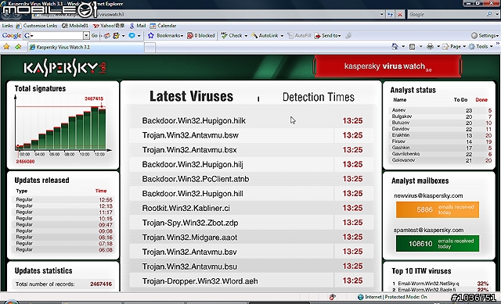Click the Refresh button beside address bar

click(x=390, y=14)
